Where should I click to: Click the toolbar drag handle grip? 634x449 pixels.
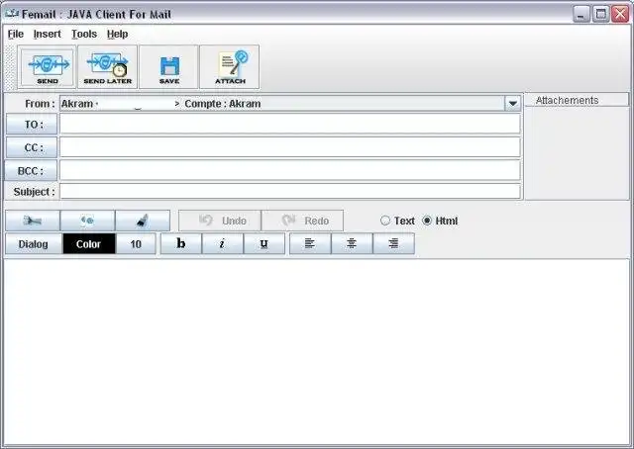coord(11,67)
